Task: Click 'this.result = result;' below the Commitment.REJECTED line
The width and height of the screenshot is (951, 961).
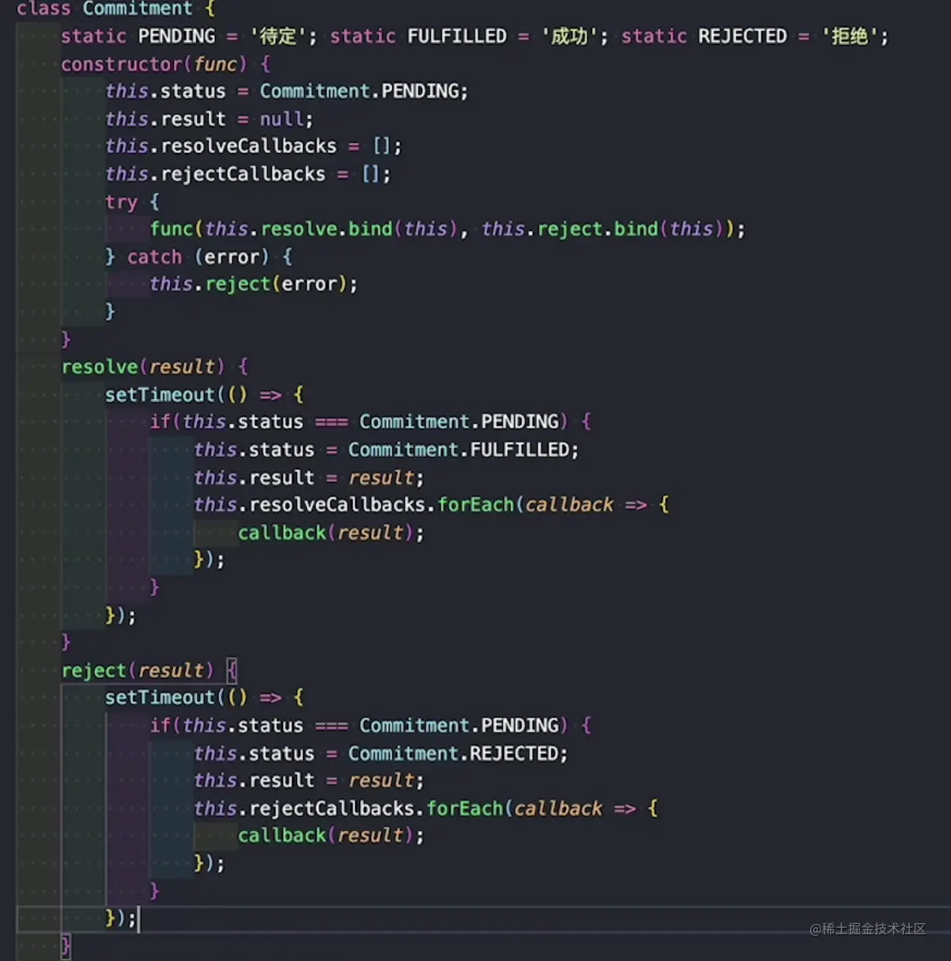Action: click(x=309, y=780)
